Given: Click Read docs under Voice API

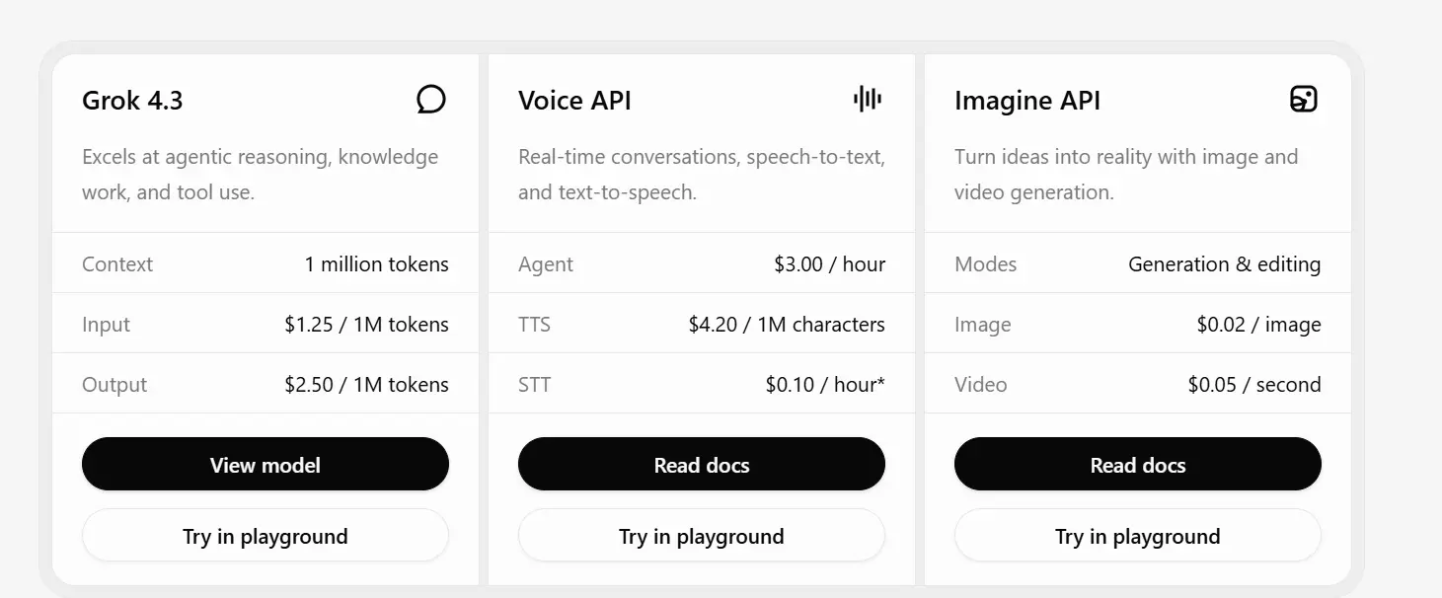Looking at the screenshot, I should pos(702,465).
